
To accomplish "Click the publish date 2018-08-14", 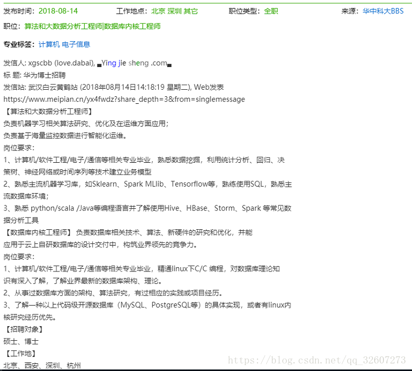I will 58,11.
